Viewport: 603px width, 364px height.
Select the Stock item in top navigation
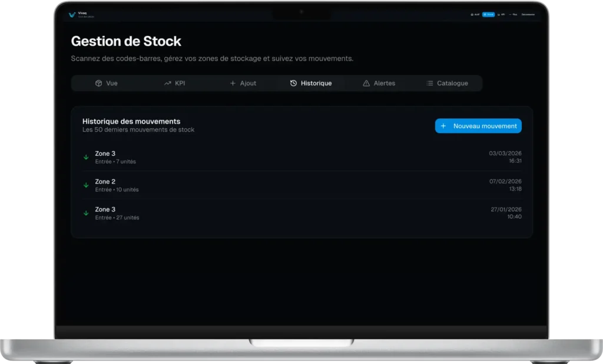[488, 15]
